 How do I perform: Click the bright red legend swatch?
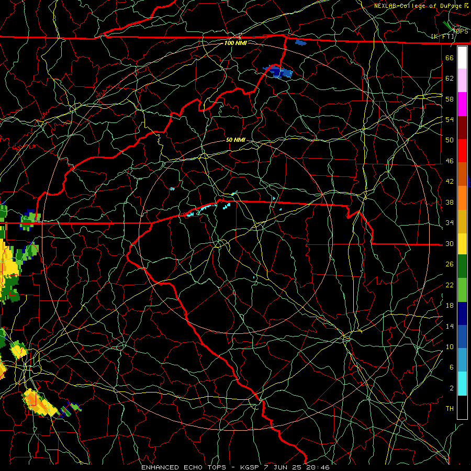coord(462,151)
